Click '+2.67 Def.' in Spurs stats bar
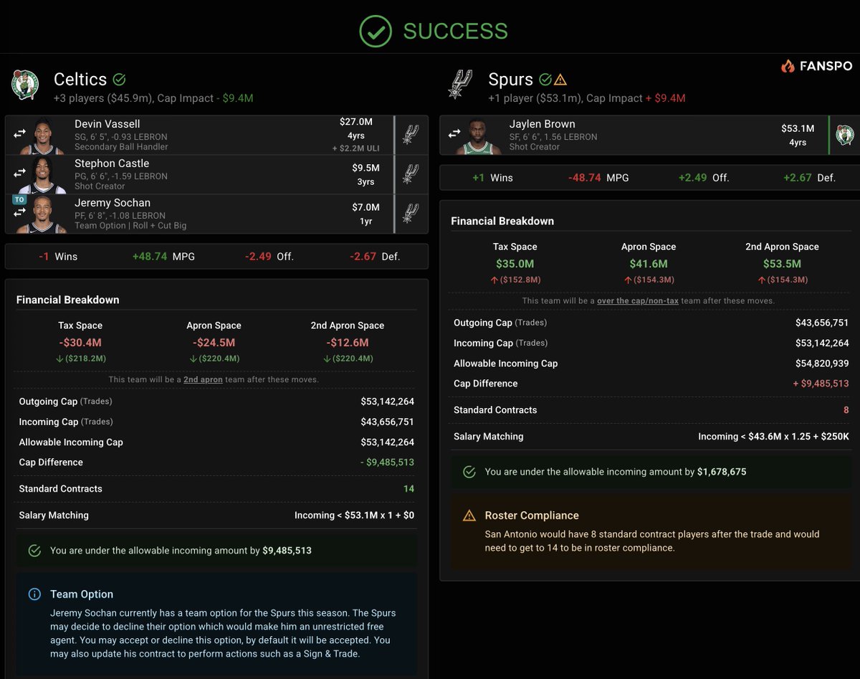 (809, 178)
